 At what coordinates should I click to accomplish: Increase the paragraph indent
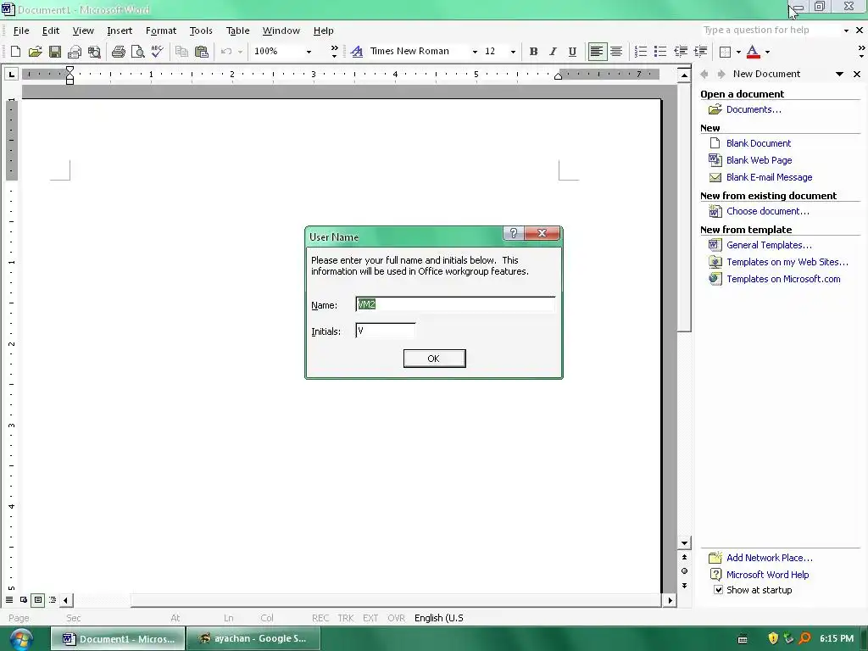coord(700,52)
